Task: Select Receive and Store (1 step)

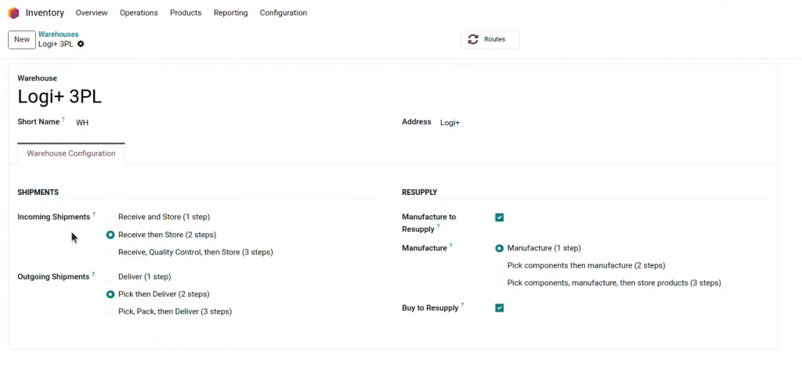Action: click(x=110, y=217)
